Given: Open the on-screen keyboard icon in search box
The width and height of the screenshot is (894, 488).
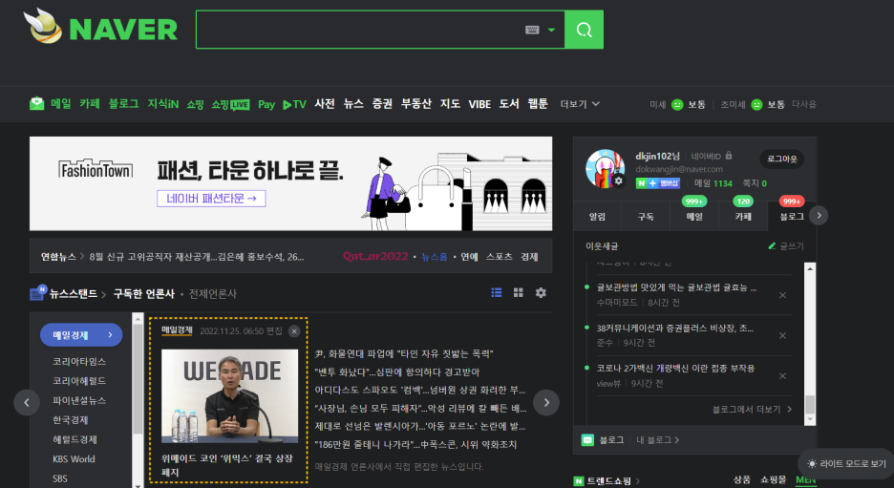Looking at the screenshot, I should [532, 30].
